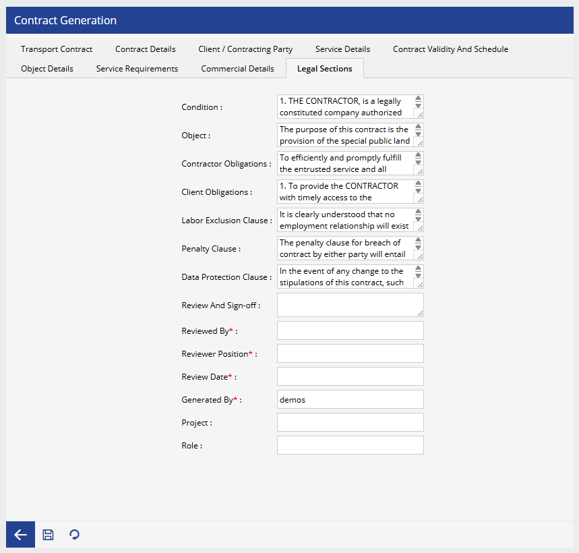
Task: Click the Generated By field containing demos
Action: click(x=350, y=399)
